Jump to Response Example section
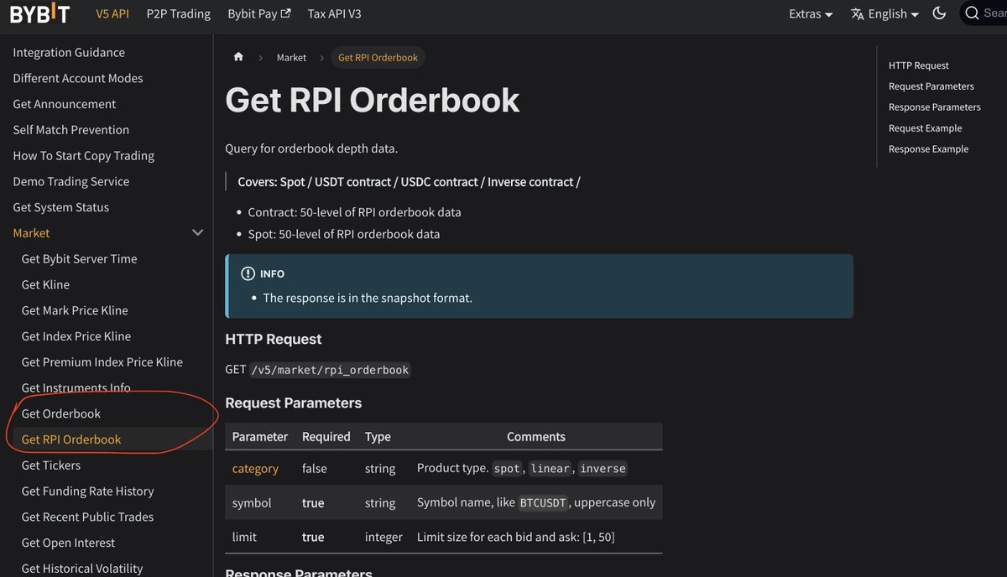1007x577 pixels. 929,149
